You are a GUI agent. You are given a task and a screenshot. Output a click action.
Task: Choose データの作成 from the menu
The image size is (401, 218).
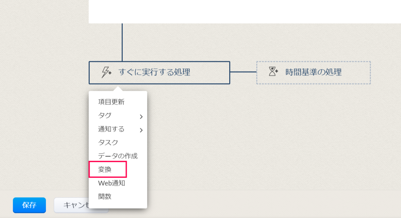point(118,156)
